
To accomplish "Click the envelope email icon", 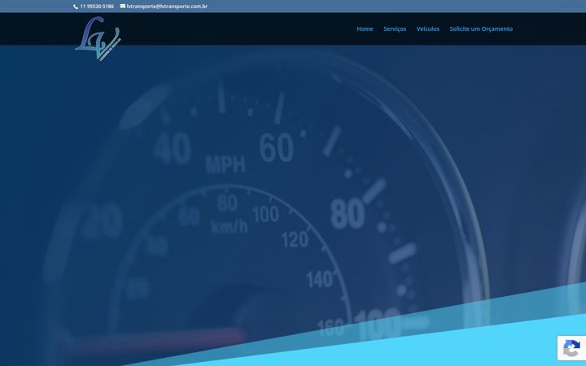I will (x=123, y=6).
